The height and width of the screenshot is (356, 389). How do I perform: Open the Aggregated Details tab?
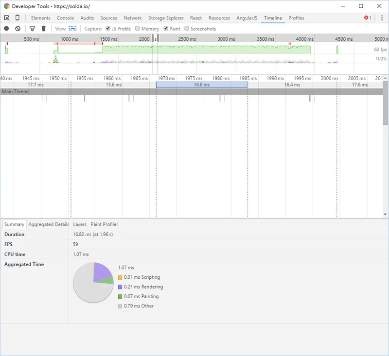point(49,224)
